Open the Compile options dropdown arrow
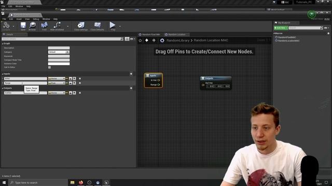 13,26
